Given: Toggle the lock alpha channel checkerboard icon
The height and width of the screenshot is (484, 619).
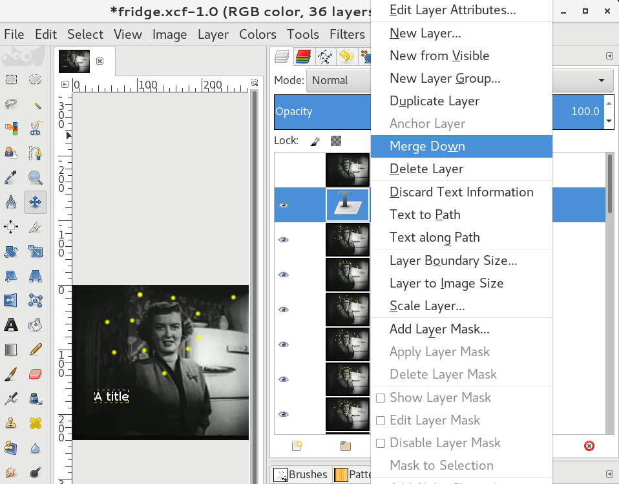Looking at the screenshot, I should click(x=336, y=140).
